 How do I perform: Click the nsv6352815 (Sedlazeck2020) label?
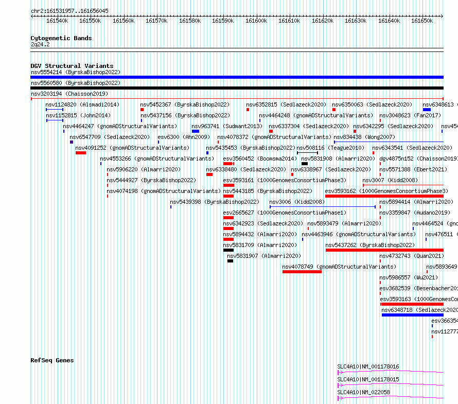(286, 104)
